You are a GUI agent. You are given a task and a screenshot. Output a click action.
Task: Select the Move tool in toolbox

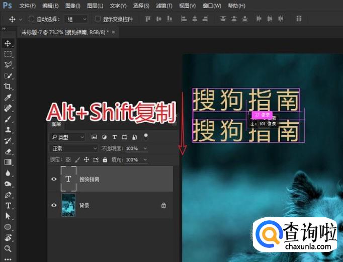click(8, 44)
